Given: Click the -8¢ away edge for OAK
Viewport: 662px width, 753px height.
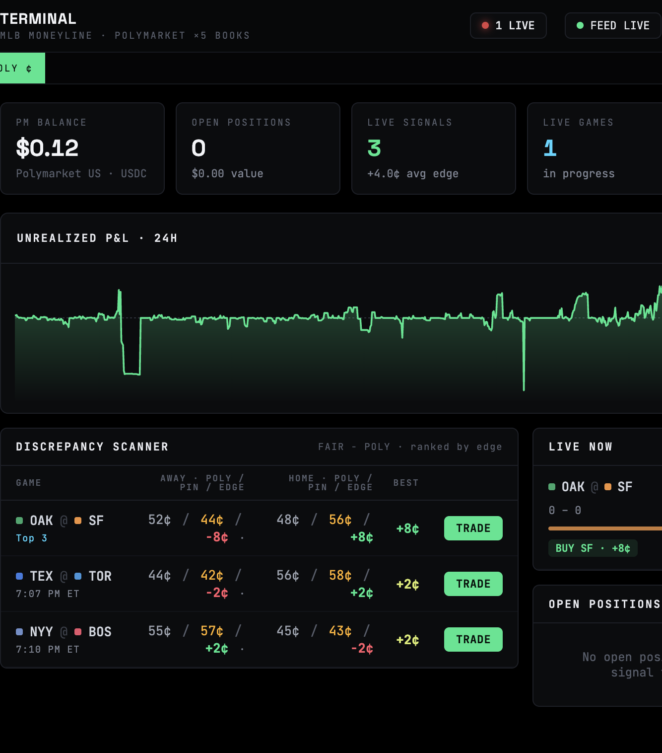Looking at the screenshot, I should click(217, 537).
